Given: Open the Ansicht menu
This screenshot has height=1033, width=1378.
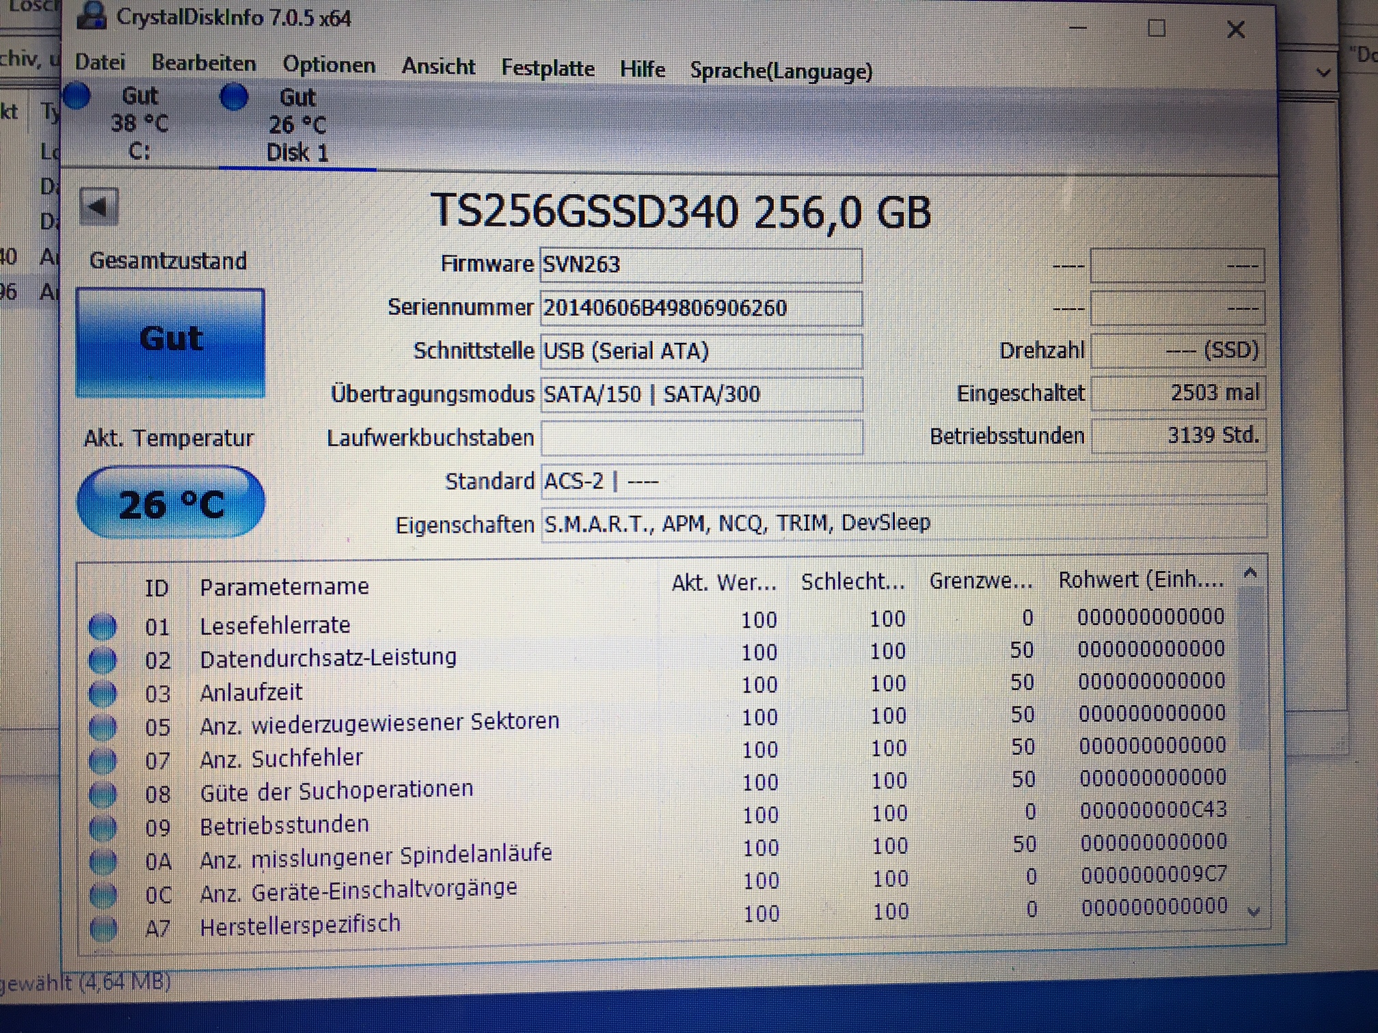Looking at the screenshot, I should click(x=438, y=66).
